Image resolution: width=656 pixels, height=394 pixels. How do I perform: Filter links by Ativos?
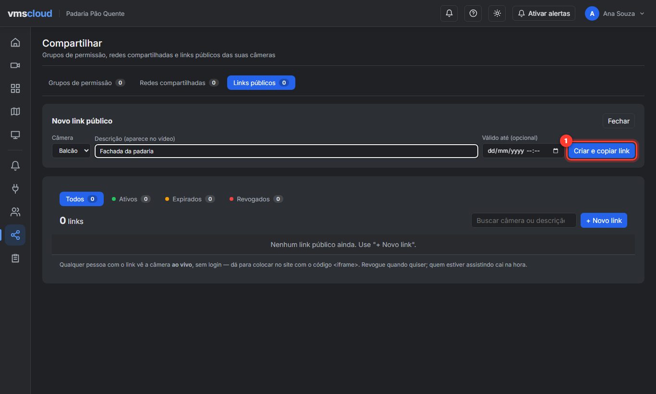coord(131,199)
